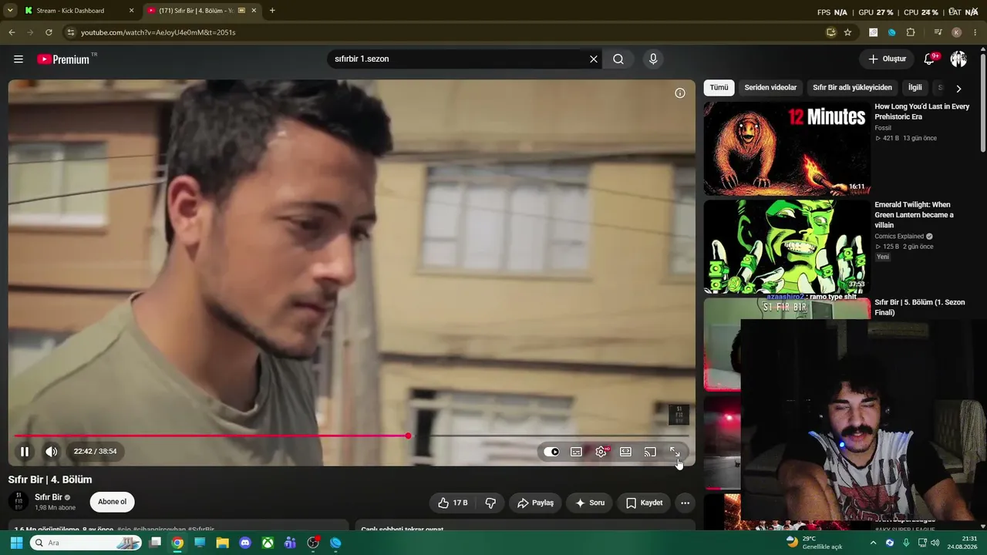Select Sıfır Bir adlı yükleyiciden chip
Image resolution: width=987 pixels, height=555 pixels.
tap(852, 88)
